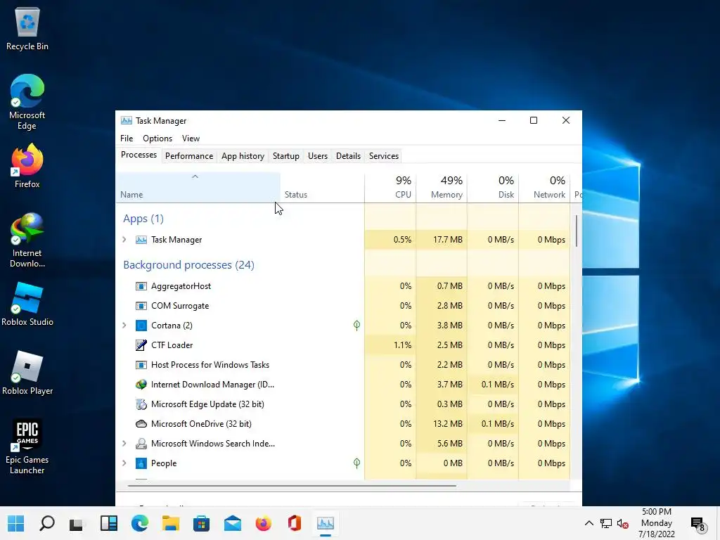Click the Microsoft Windows Search Indexer icon
Image resolution: width=720 pixels, height=540 pixels.
(141, 444)
